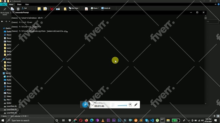Click the green battery indicator on taskbar
The image size is (220, 123).
(176, 120)
